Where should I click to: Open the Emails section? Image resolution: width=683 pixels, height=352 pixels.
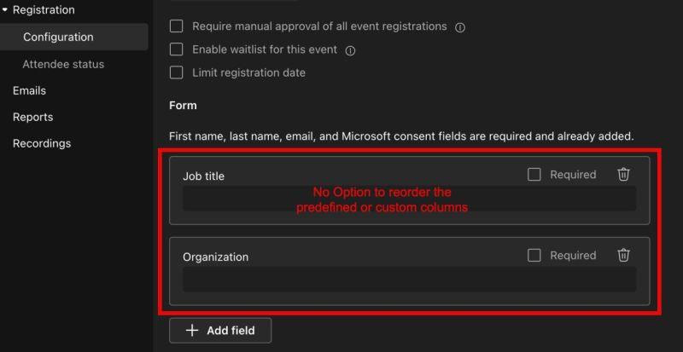coord(29,90)
